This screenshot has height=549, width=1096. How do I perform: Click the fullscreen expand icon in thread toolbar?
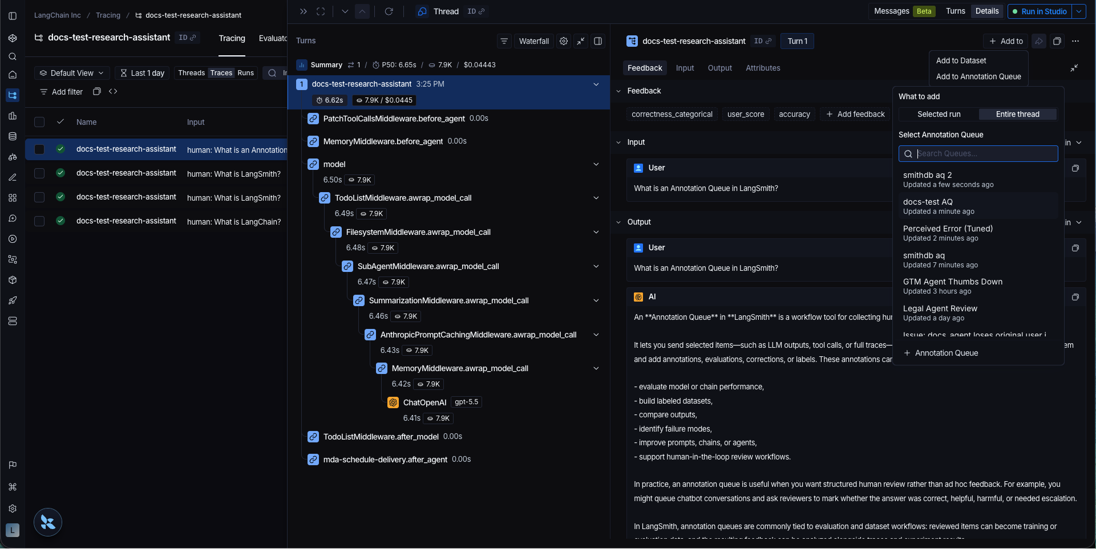pyautogui.click(x=321, y=11)
